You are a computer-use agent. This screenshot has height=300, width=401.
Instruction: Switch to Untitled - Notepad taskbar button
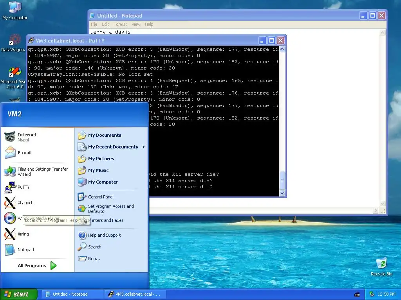click(x=72, y=294)
